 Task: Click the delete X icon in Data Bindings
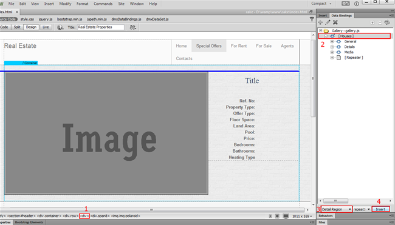335,22
